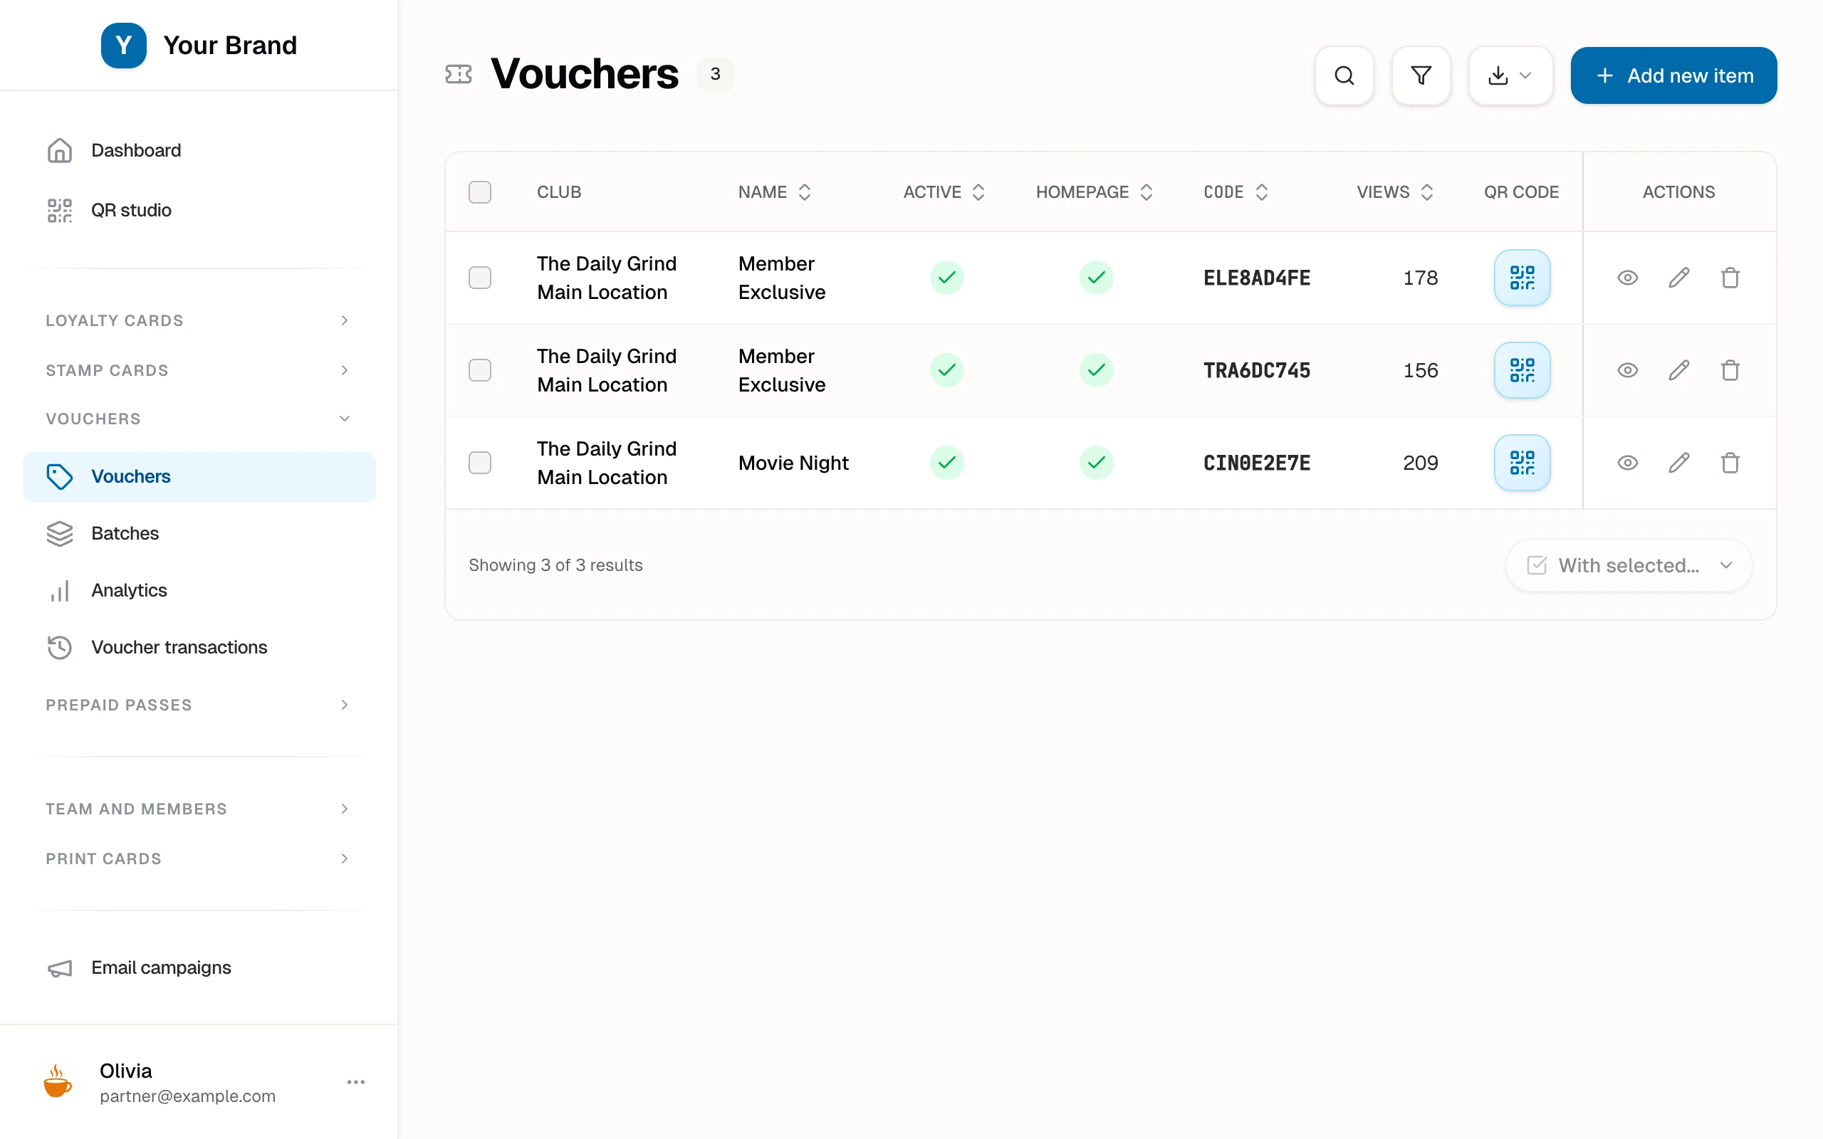Tick checkbox for voucher CIN0E2E7E
The height and width of the screenshot is (1139, 1823).
coord(480,463)
